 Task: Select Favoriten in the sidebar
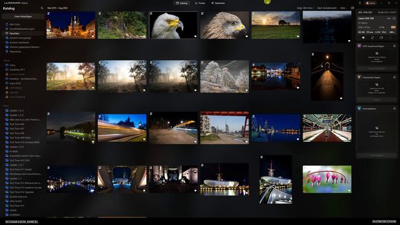coord(23,33)
